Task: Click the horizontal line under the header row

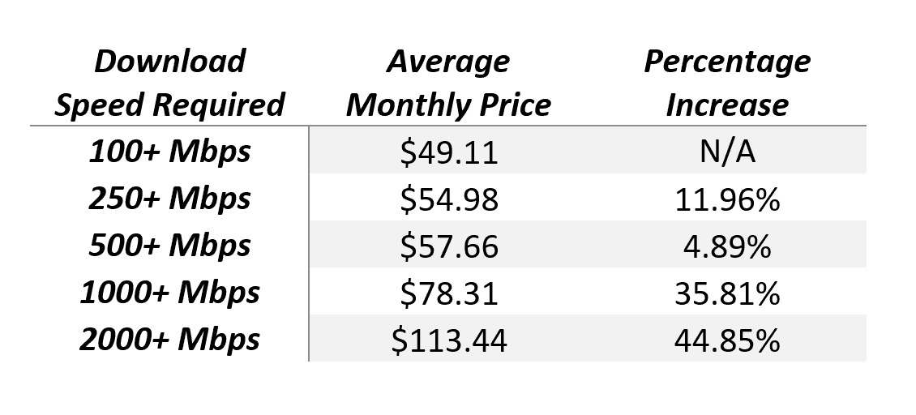Action: coord(447,126)
